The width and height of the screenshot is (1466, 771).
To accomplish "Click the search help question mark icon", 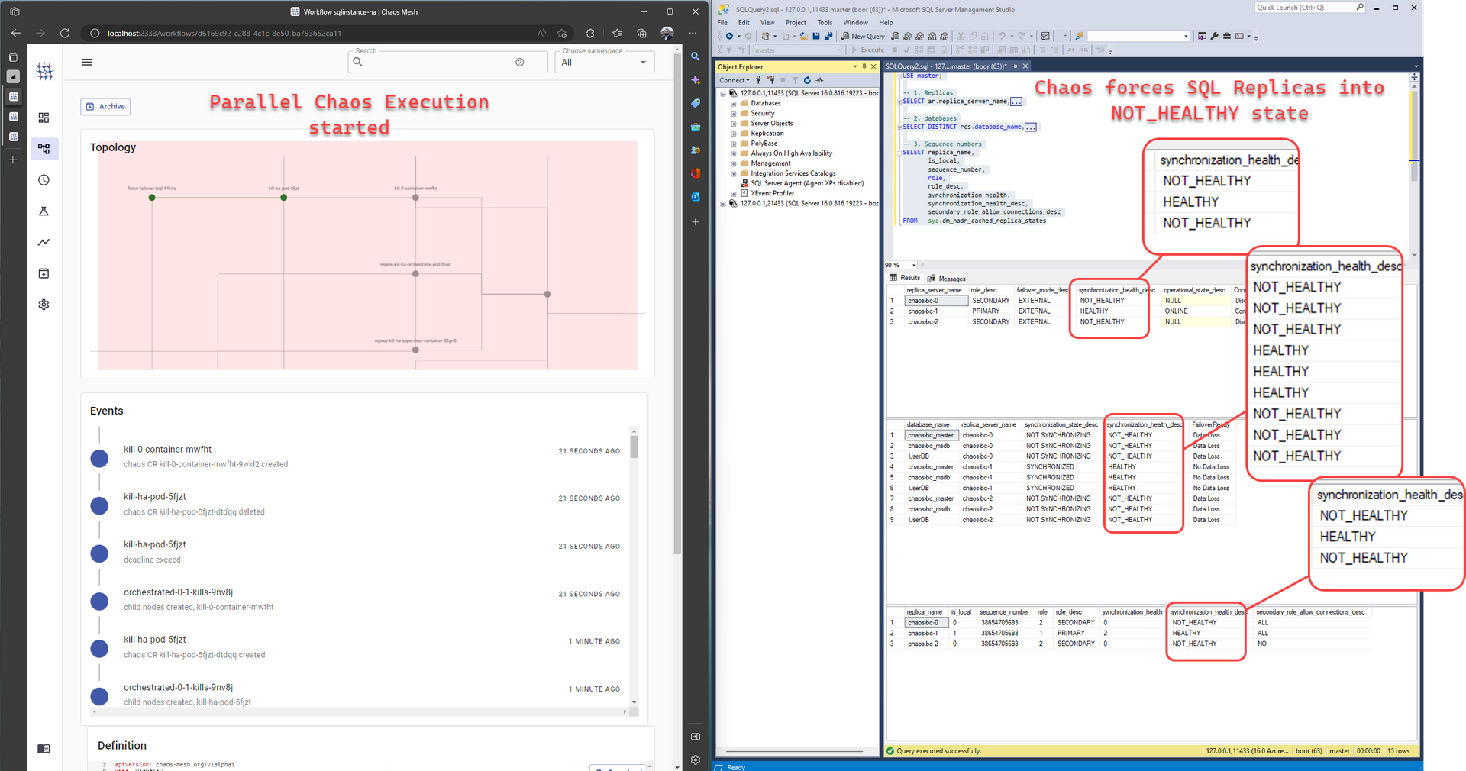I will [x=520, y=63].
